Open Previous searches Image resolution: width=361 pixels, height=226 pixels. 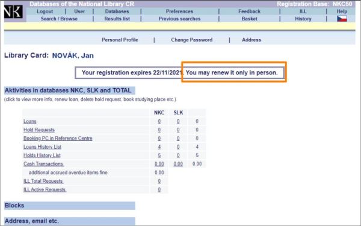(x=179, y=19)
